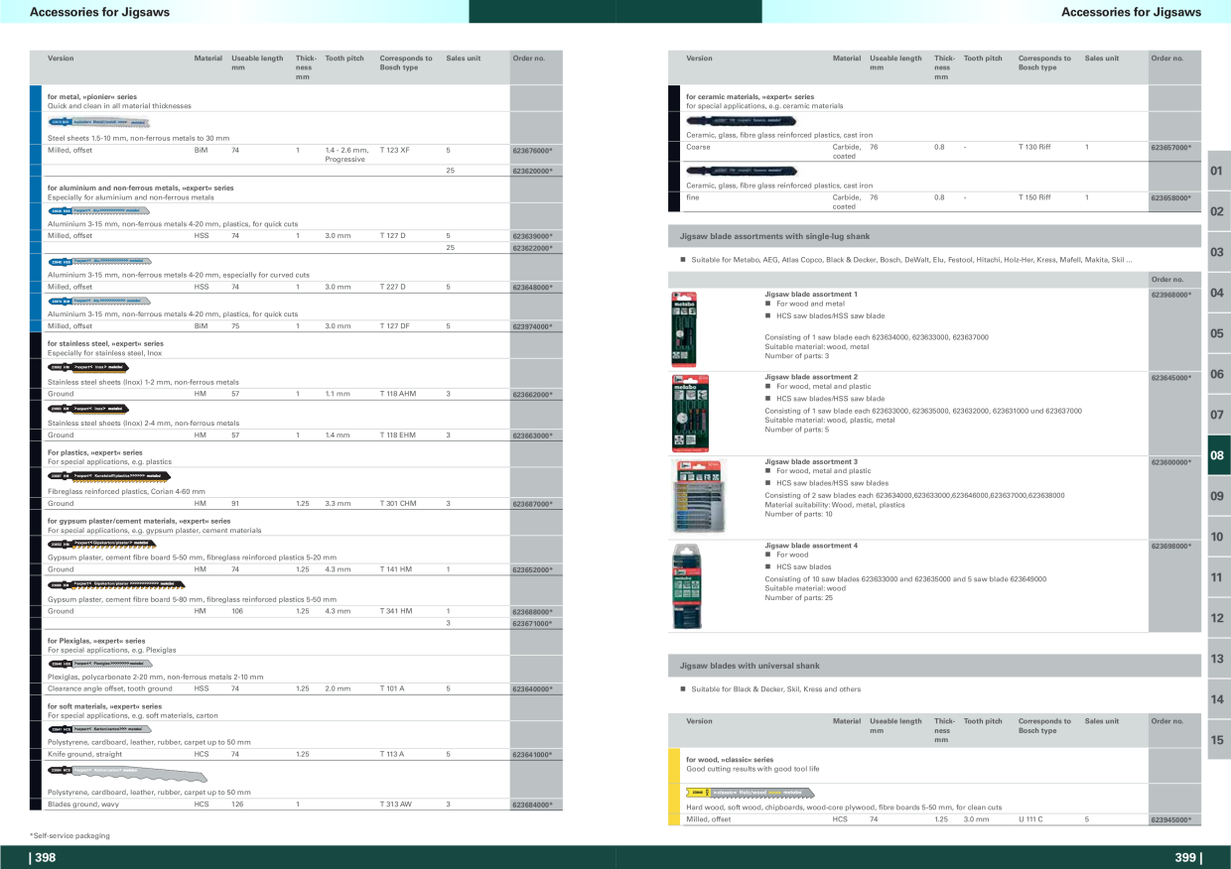Go to chapter tab 09
The width and height of the screenshot is (1231, 869).
point(1217,496)
